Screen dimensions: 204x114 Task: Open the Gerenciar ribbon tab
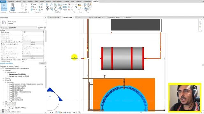79,2
